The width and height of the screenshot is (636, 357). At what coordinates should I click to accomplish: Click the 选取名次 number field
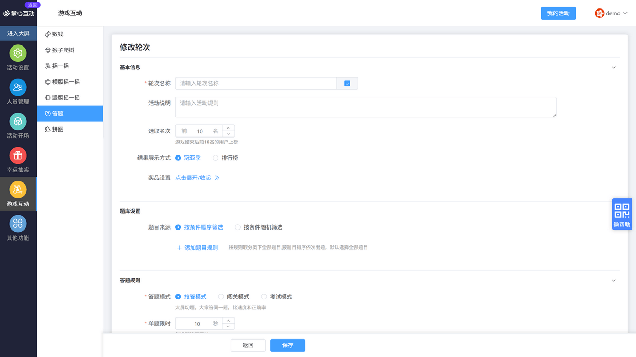(x=199, y=131)
